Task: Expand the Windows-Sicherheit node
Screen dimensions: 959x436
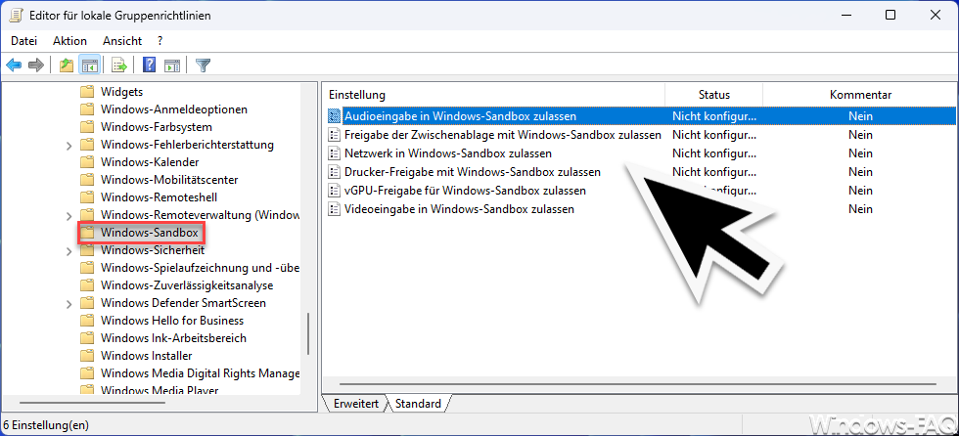Action: [x=69, y=251]
